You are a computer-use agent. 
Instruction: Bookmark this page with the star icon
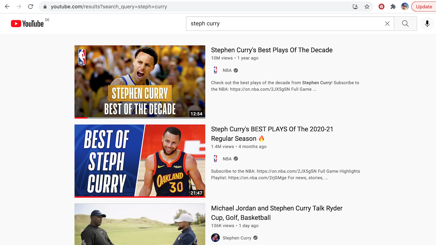367,7
